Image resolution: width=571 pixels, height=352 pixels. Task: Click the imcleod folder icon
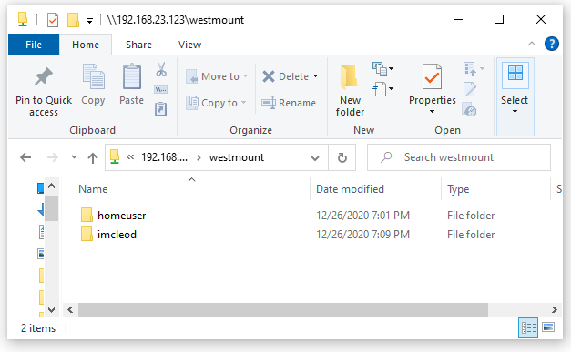[87, 234]
